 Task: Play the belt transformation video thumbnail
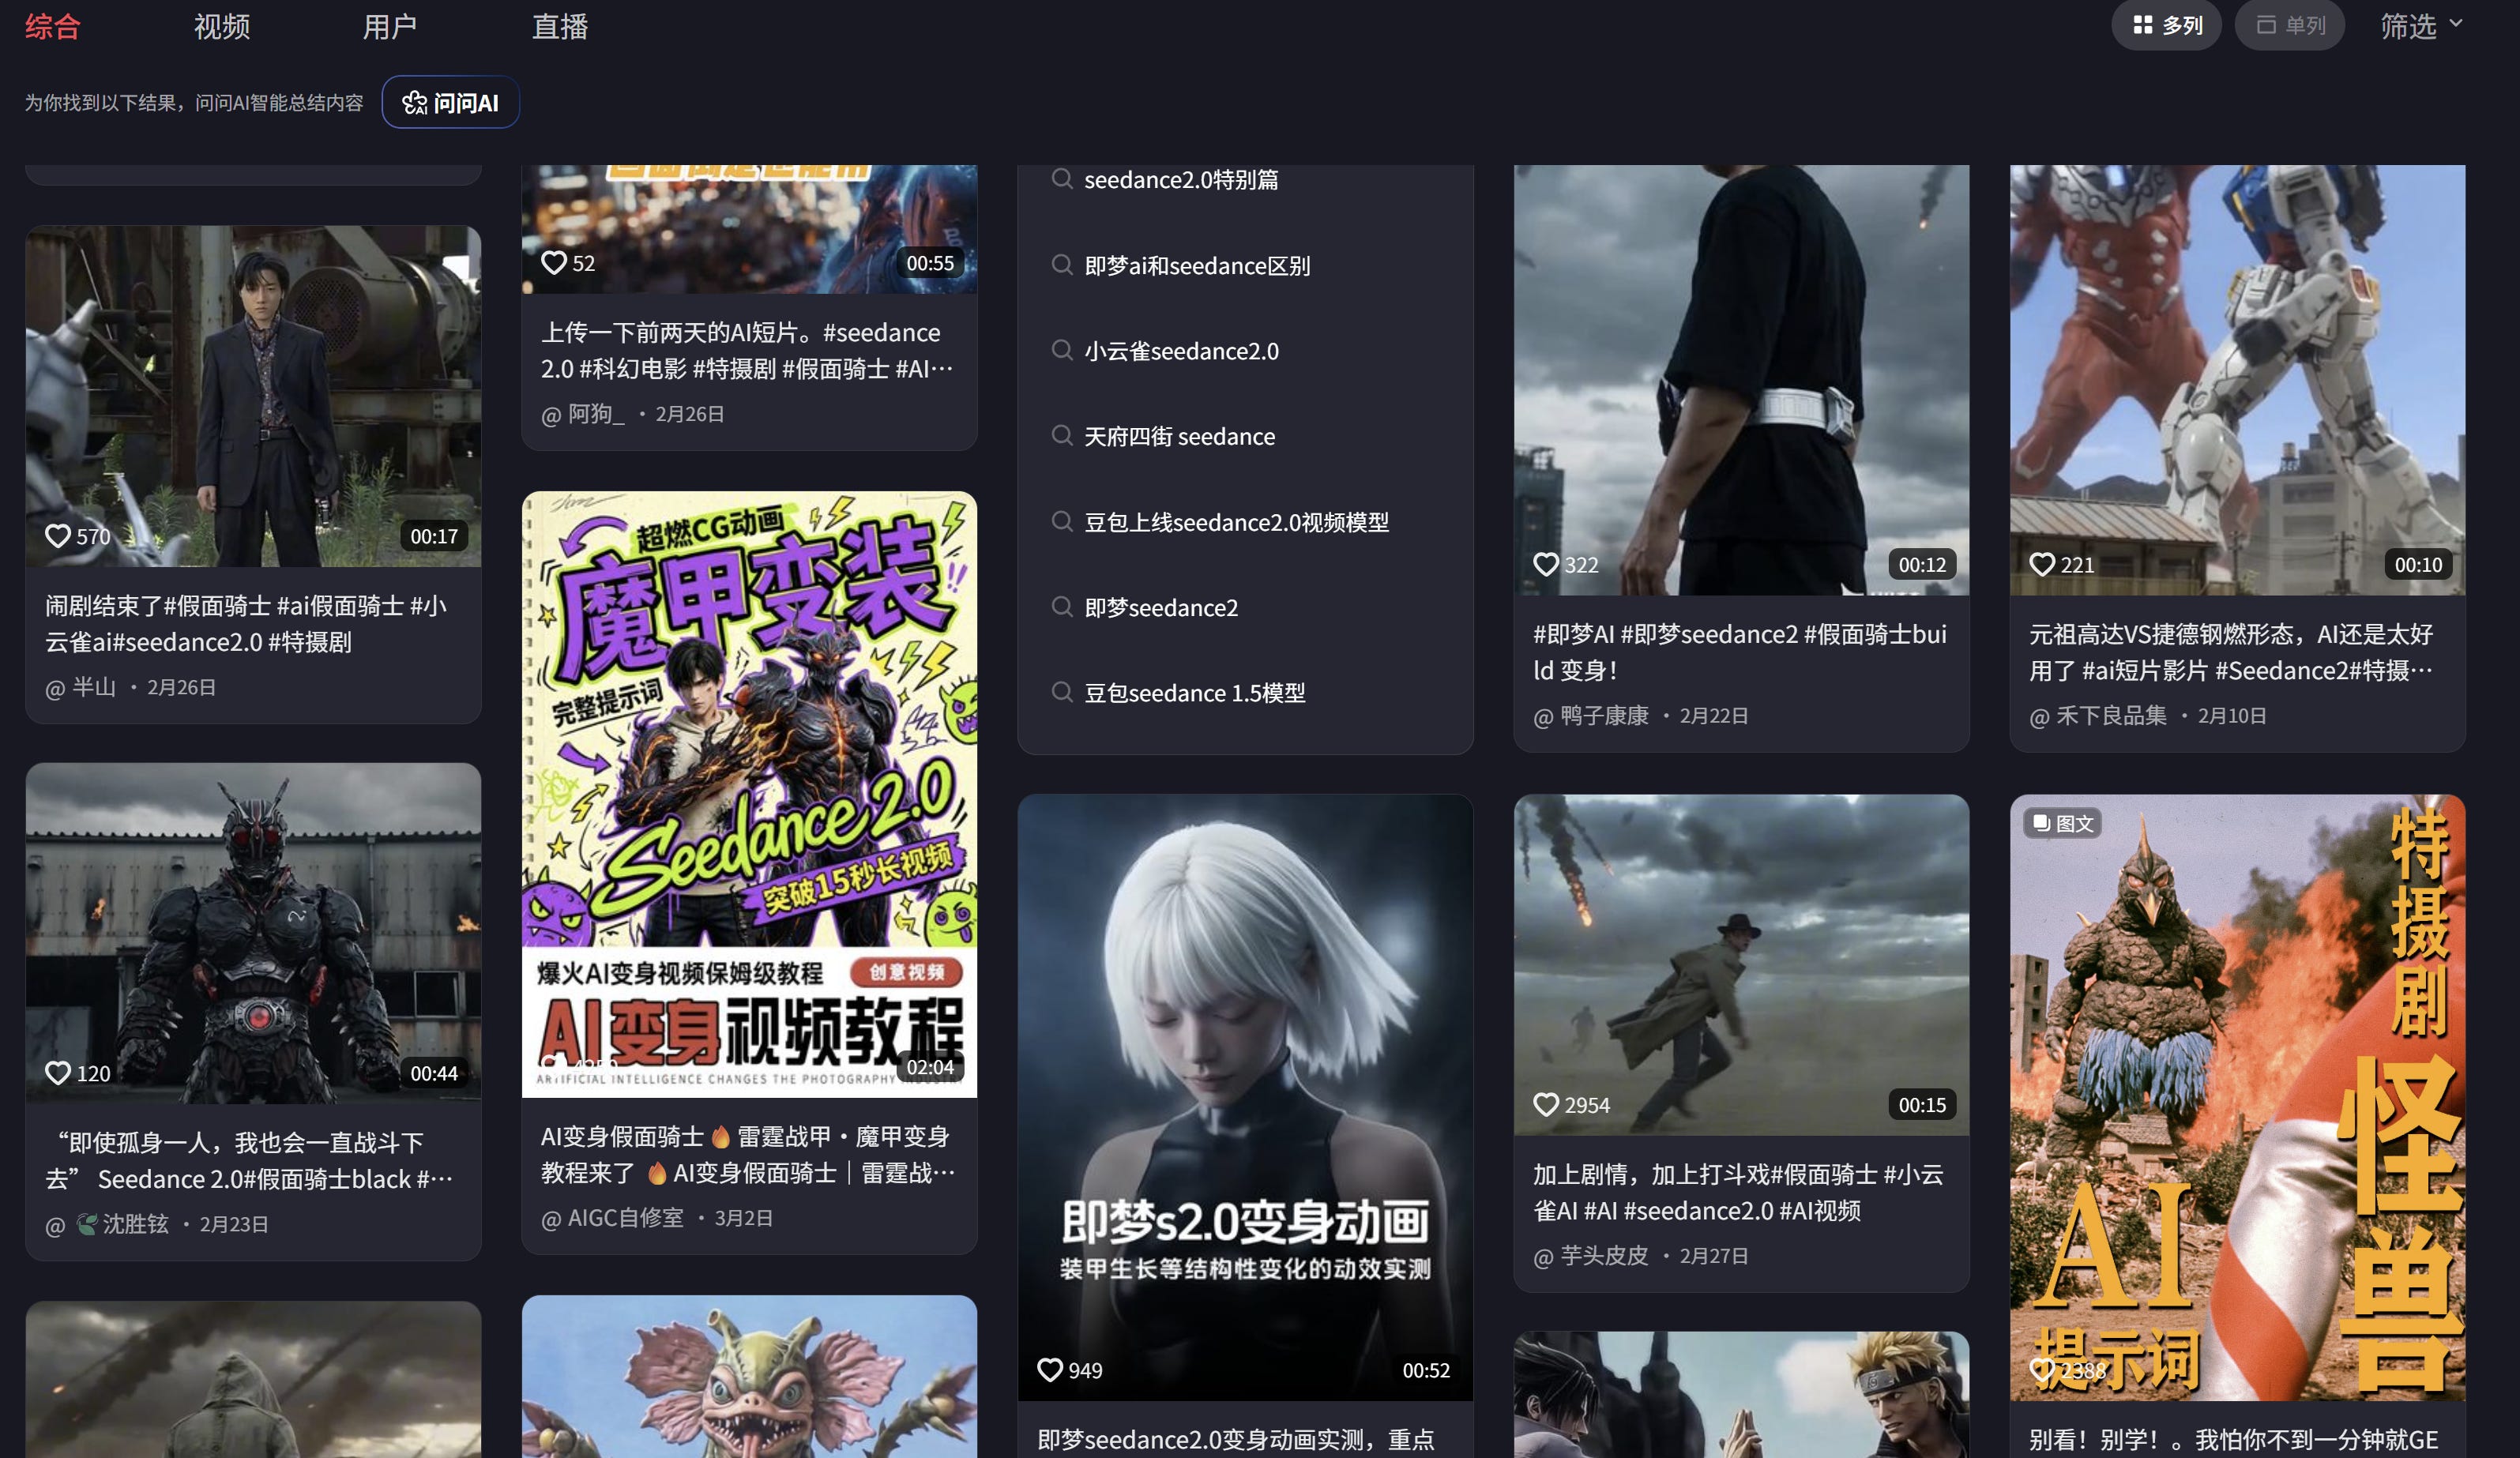[1741, 380]
